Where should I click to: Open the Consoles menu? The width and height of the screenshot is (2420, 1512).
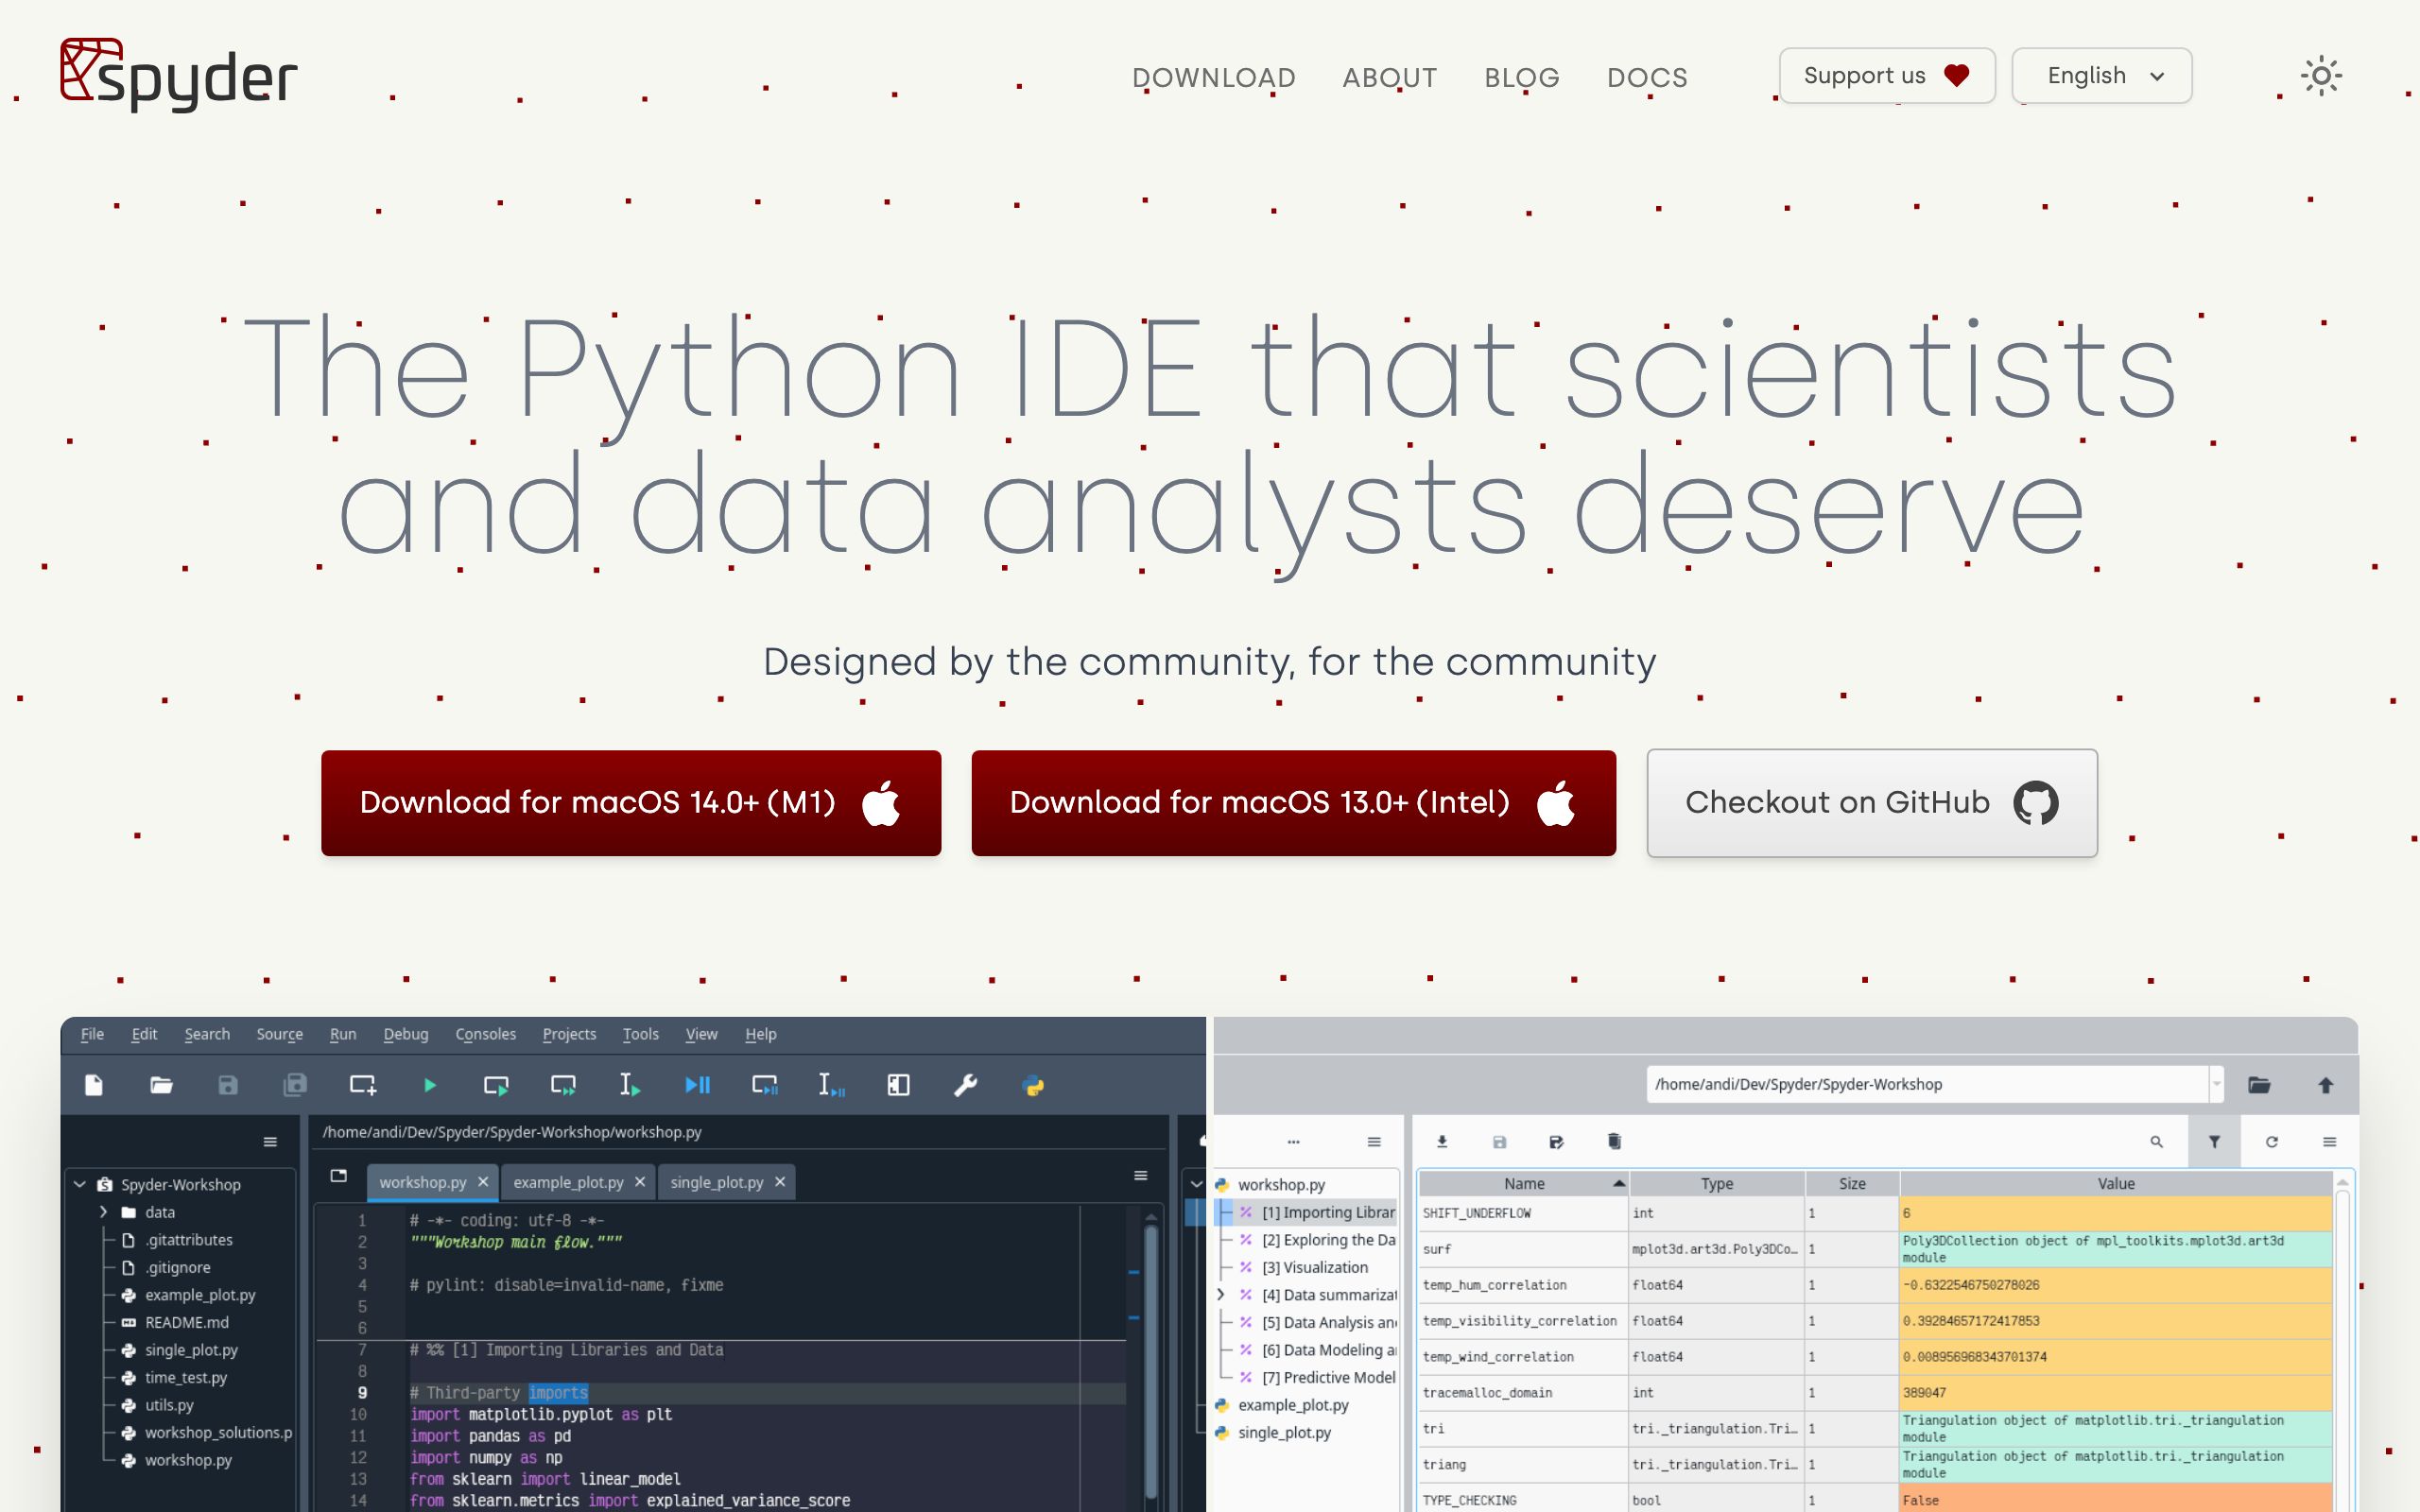(x=485, y=1034)
